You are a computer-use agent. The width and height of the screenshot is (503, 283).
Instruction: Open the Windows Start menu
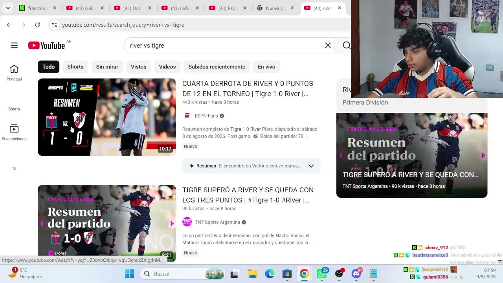click(129, 274)
